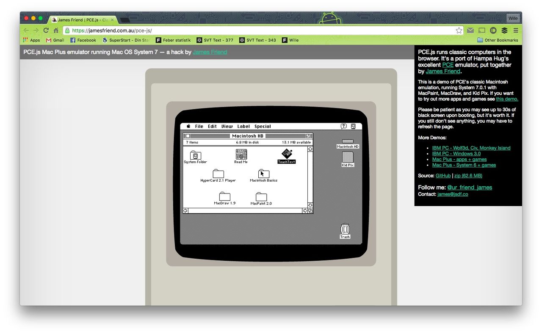
Task: Click the window resize box
Action: click(x=310, y=211)
